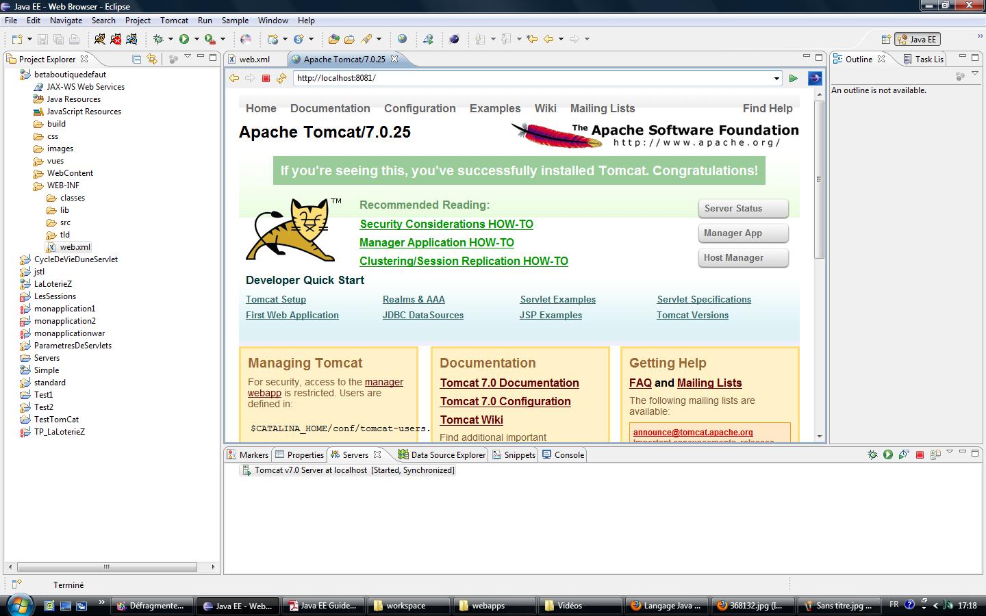Screen dimensions: 986x616
Task: Start server in profile mode in Servers view
Action: (x=904, y=454)
